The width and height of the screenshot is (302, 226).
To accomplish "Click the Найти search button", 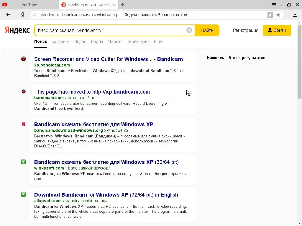I will tap(207, 30).
